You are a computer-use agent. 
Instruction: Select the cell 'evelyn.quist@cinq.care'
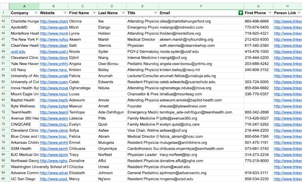[x=201, y=124]
